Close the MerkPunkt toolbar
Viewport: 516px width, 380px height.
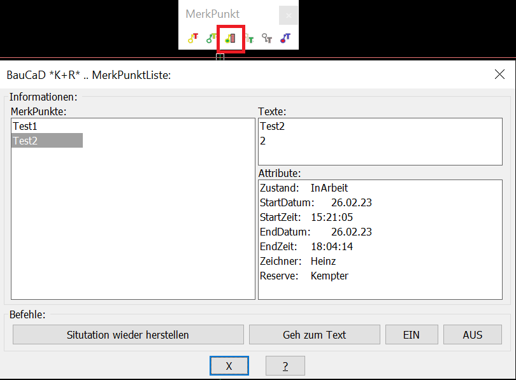[289, 15]
